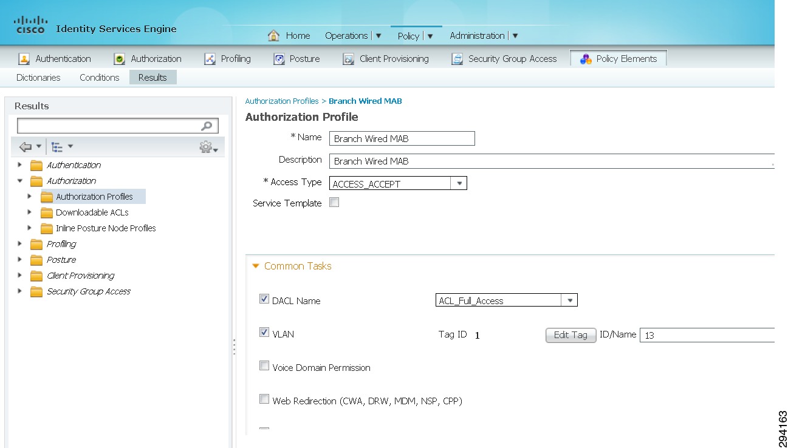Select Inline Posture Node Profiles item
Image resolution: width=788 pixels, height=448 pixels.
pos(106,228)
